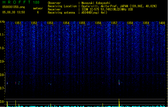The width and height of the screenshot is (168, 107).
Task: Click the 1351 time marker
Action: (x=18, y=23)
